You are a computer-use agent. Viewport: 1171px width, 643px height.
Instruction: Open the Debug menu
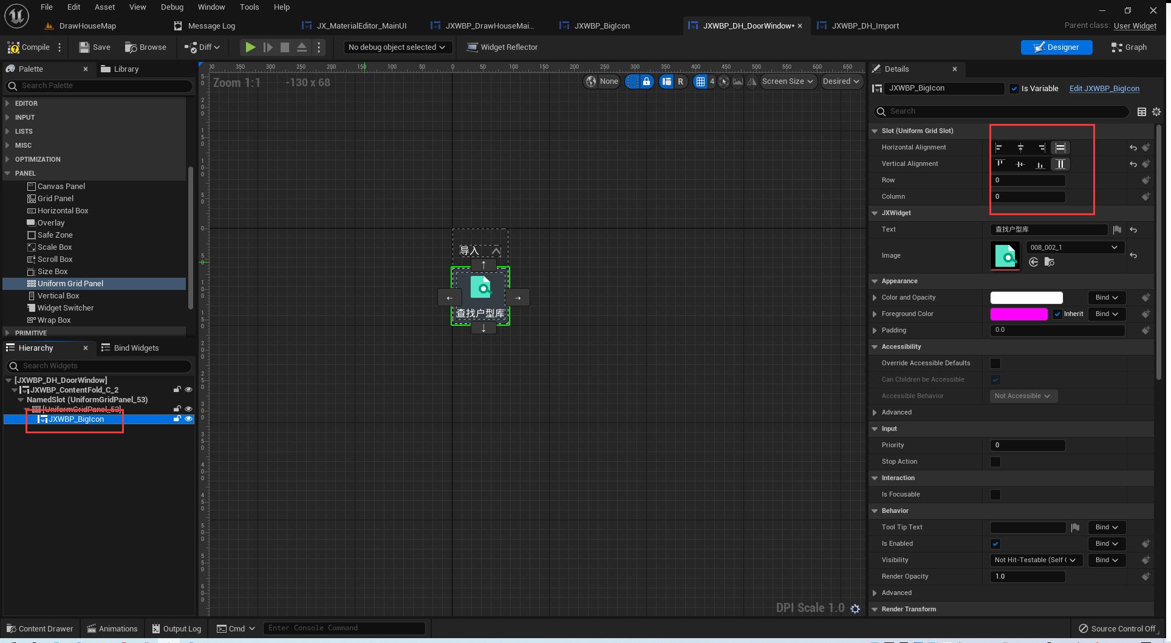(171, 7)
